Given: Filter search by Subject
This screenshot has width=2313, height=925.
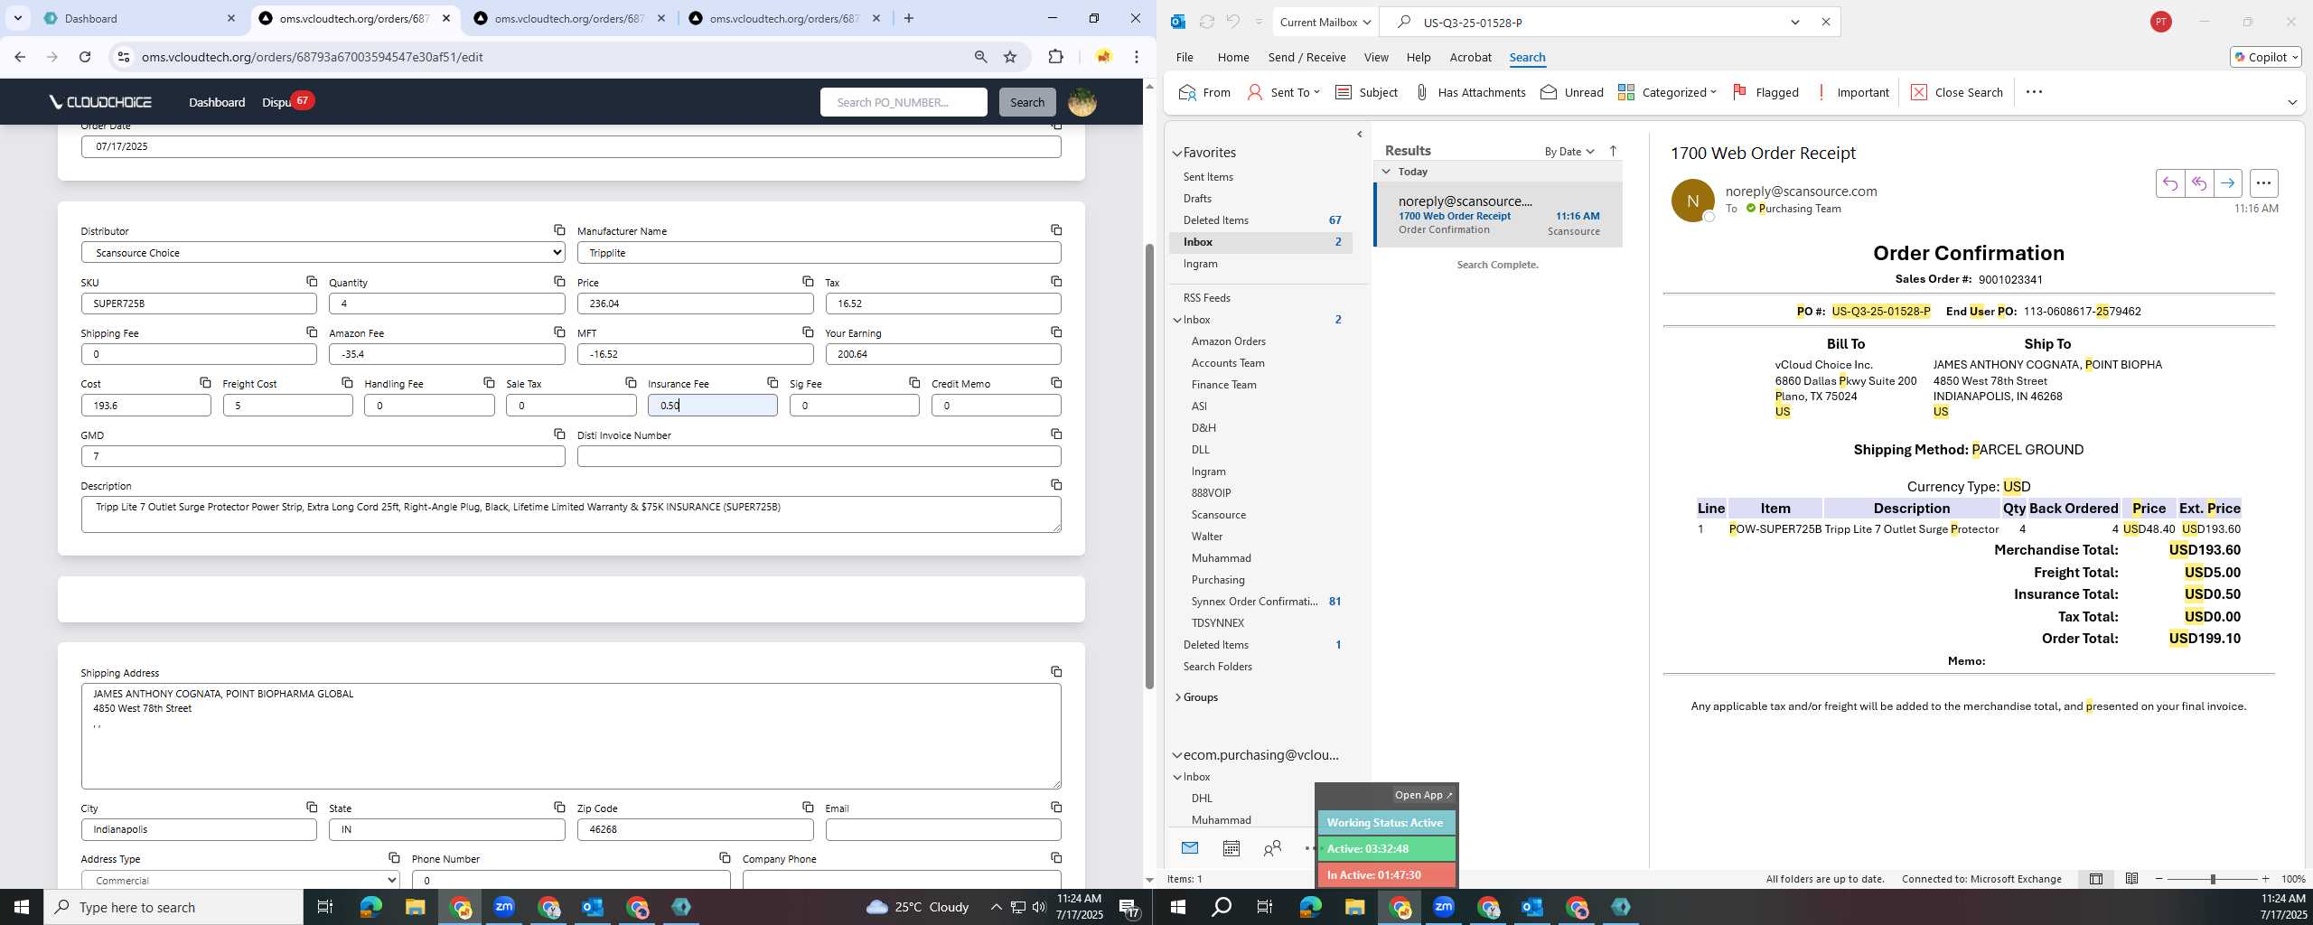Looking at the screenshot, I should point(1366,92).
